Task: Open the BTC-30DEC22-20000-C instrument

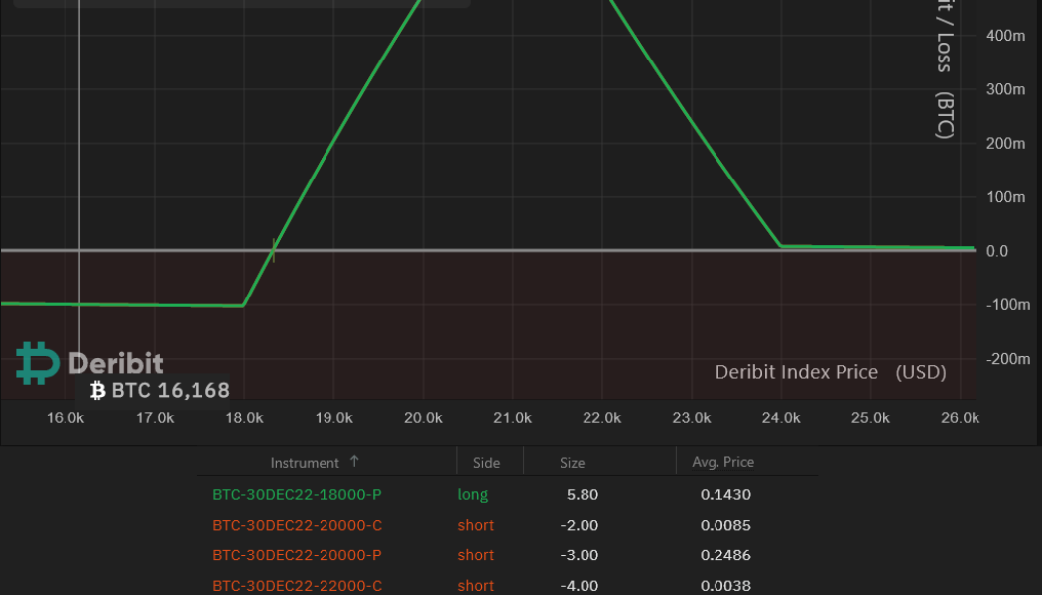Action: point(297,525)
